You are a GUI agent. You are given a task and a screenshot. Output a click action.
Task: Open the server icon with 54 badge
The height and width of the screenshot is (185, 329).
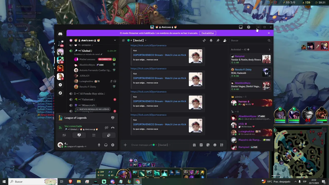60,44
